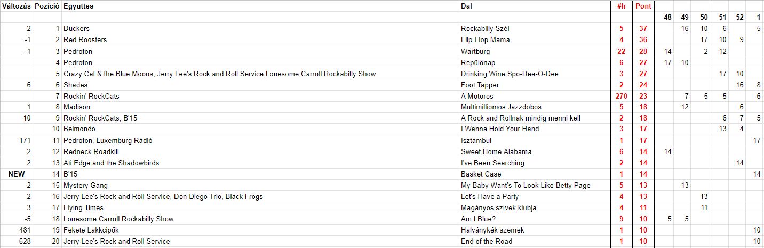The image size is (764, 248).
Task: Select the red Pont header
Action: 643,6
